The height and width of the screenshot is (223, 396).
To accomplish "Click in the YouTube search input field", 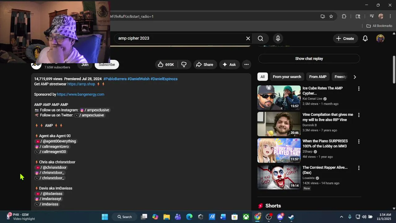I will coord(179,38).
